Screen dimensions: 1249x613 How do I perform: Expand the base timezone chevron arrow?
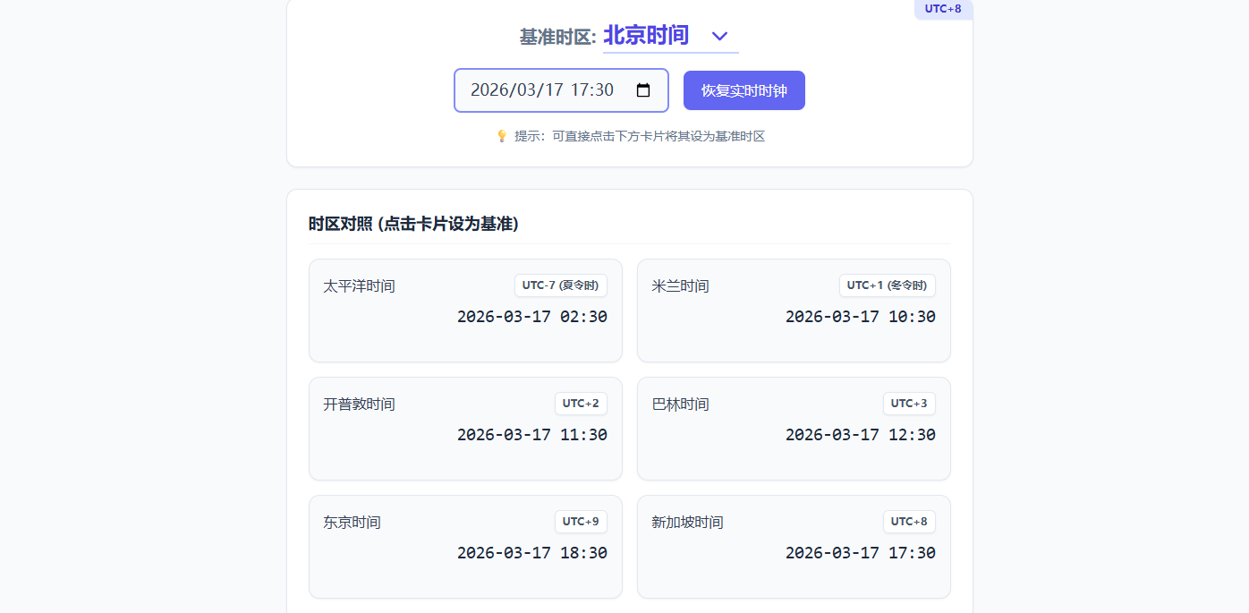click(719, 37)
